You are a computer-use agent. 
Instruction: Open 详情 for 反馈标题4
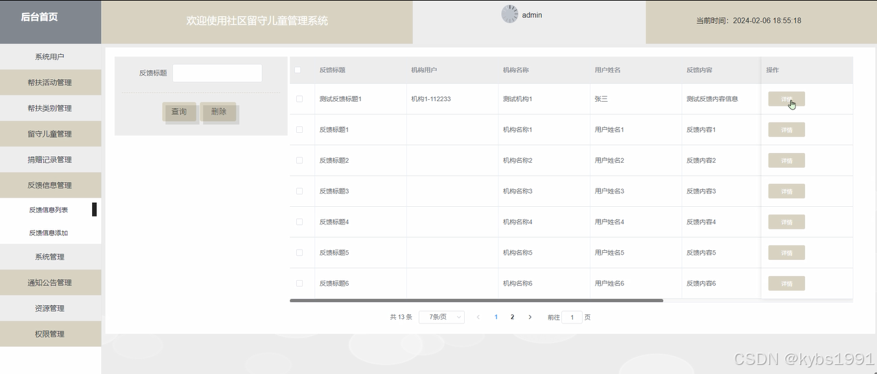(x=786, y=222)
